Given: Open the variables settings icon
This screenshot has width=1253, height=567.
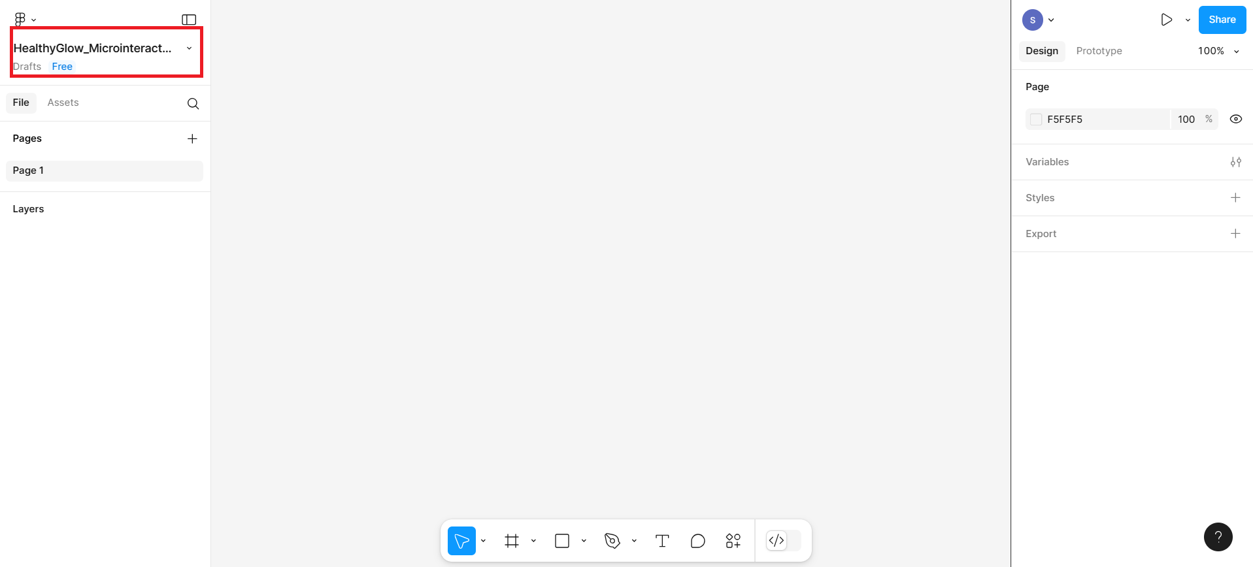Looking at the screenshot, I should tap(1235, 162).
